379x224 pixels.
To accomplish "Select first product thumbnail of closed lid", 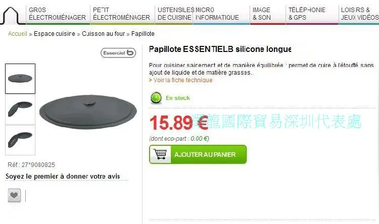I will 20,79.
